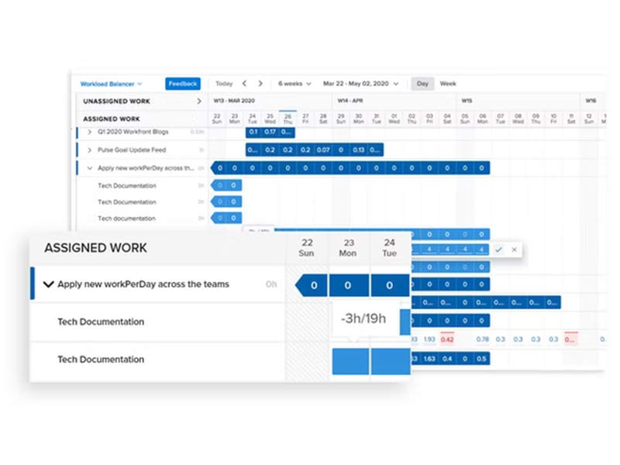Image resolution: width=620 pixels, height=465 pixels.
Task: Confirm allocation edits with the checkmark icon
Action: (498, 250)
